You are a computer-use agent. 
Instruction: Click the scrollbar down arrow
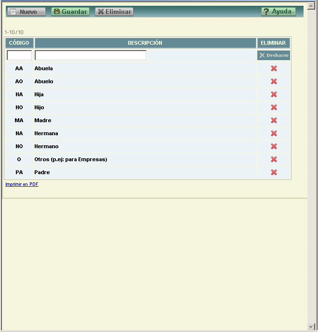click(x=311, y=327)
